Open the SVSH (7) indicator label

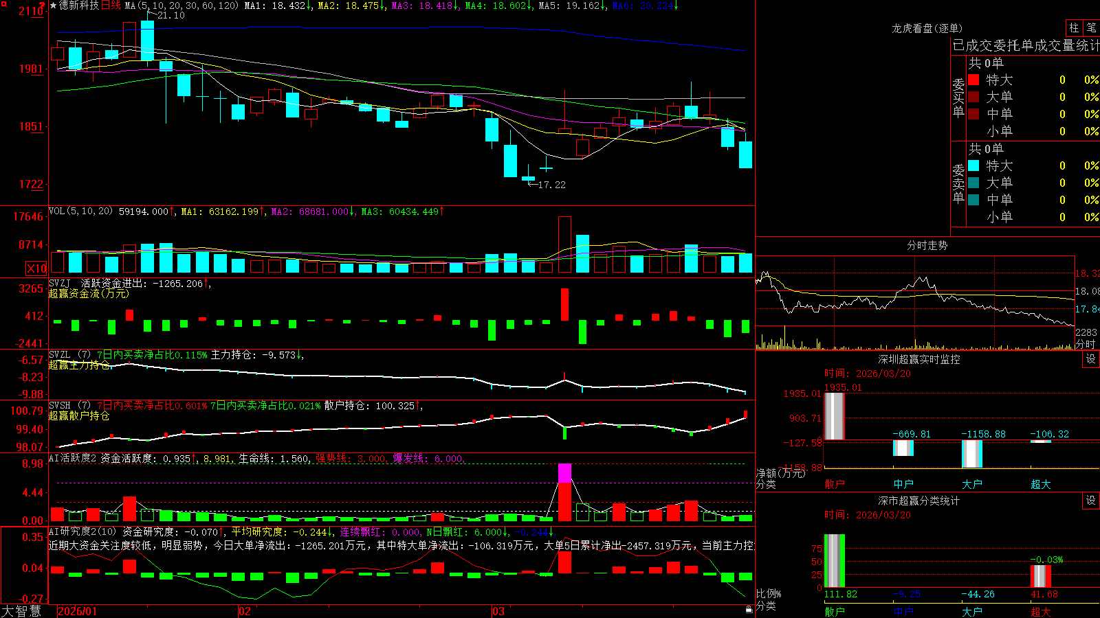[x=70, y=406]
